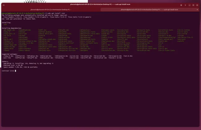Click 'llvm-21-linker-tools' dependency
Screen dimensions: 201x130
tap(166, 50)
